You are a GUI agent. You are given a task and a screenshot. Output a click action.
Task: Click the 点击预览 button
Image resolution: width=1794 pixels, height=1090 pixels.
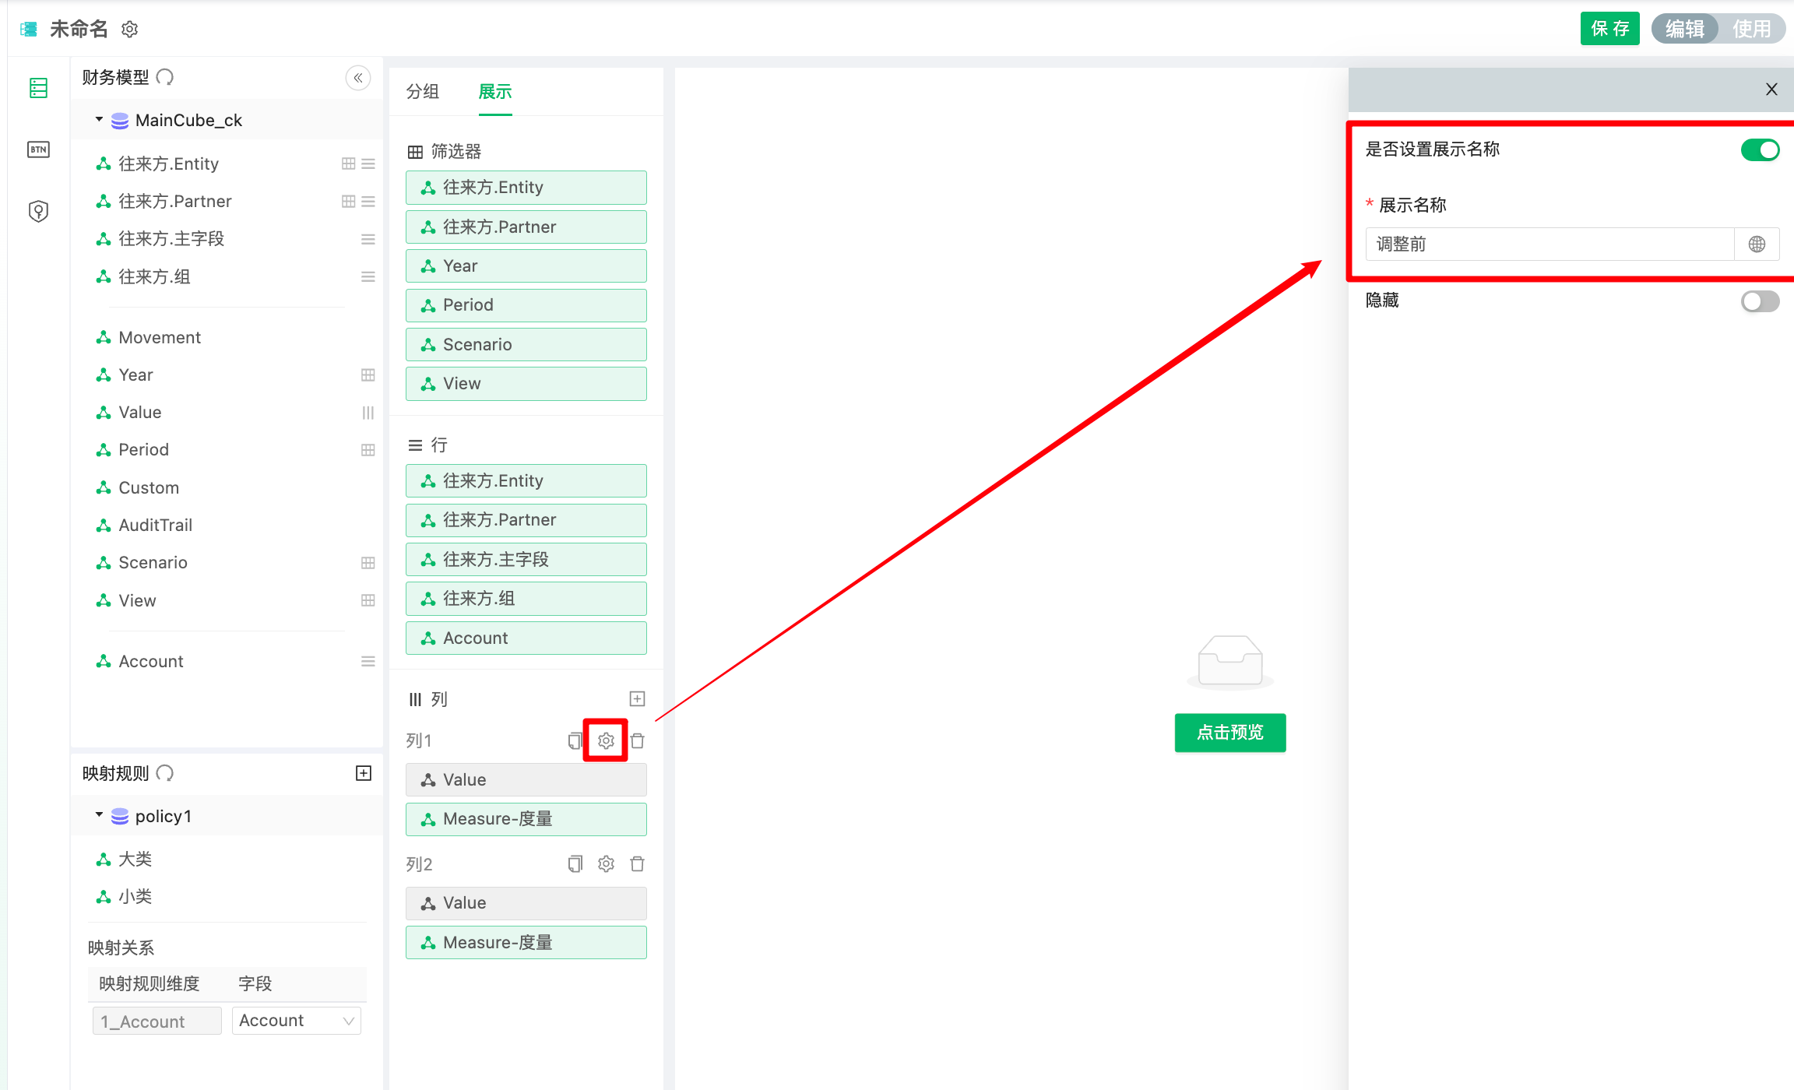click(1229, 733)
